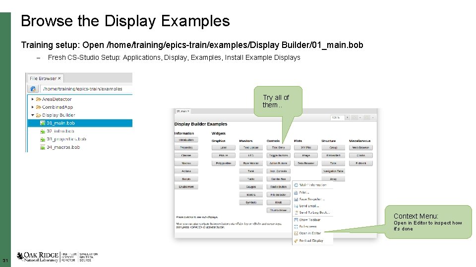Screen dimensions: 476x267
Task: Click the Classes button
Action: tap(186, 155)
